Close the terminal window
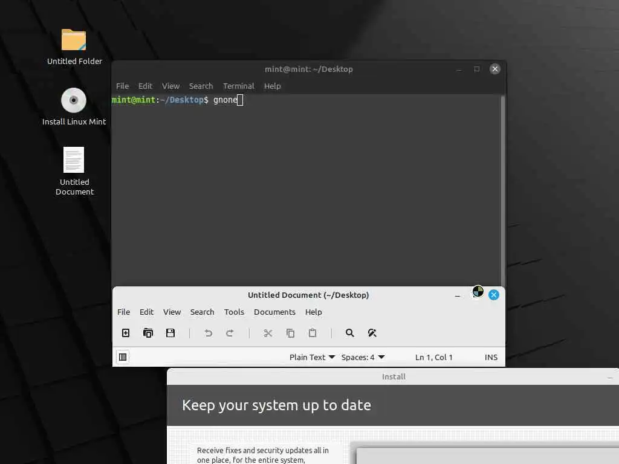Screen dimensions: 619x464 point(494,69)
